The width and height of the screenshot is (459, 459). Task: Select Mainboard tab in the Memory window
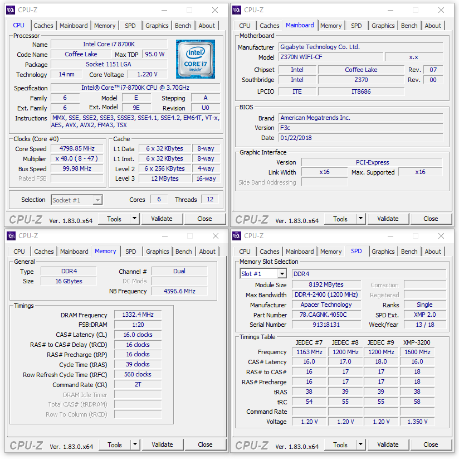tap(74, 252)
